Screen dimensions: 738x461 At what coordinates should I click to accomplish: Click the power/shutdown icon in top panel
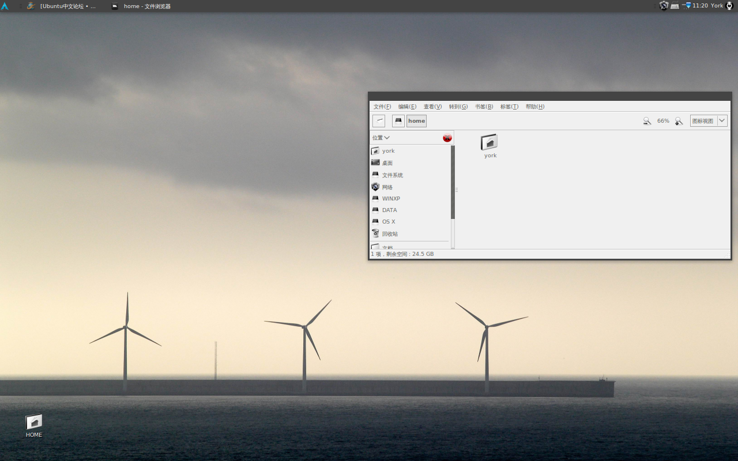tap(729, 6)
